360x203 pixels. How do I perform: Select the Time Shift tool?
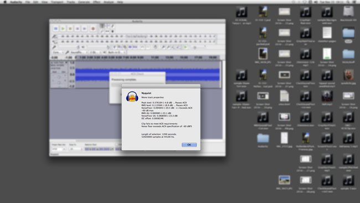point(107,31)
